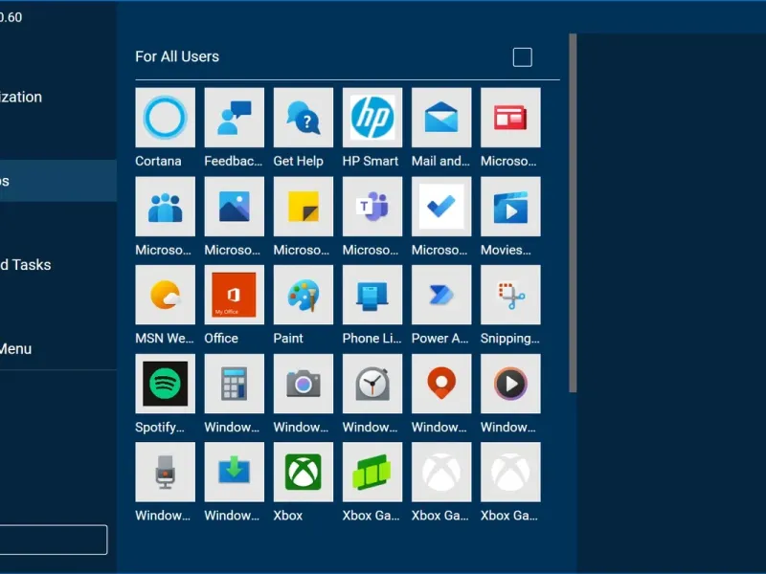Tick the For All Users checkbox
This screenshot has width=766, height=574.
(x=522, y=57)
